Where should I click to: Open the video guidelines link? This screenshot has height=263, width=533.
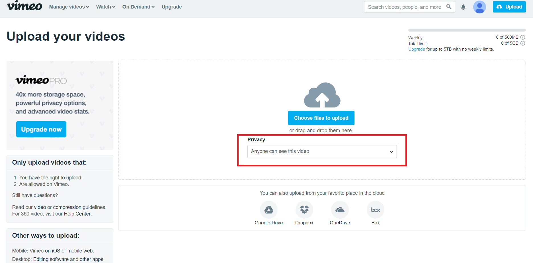pos(40,207)
